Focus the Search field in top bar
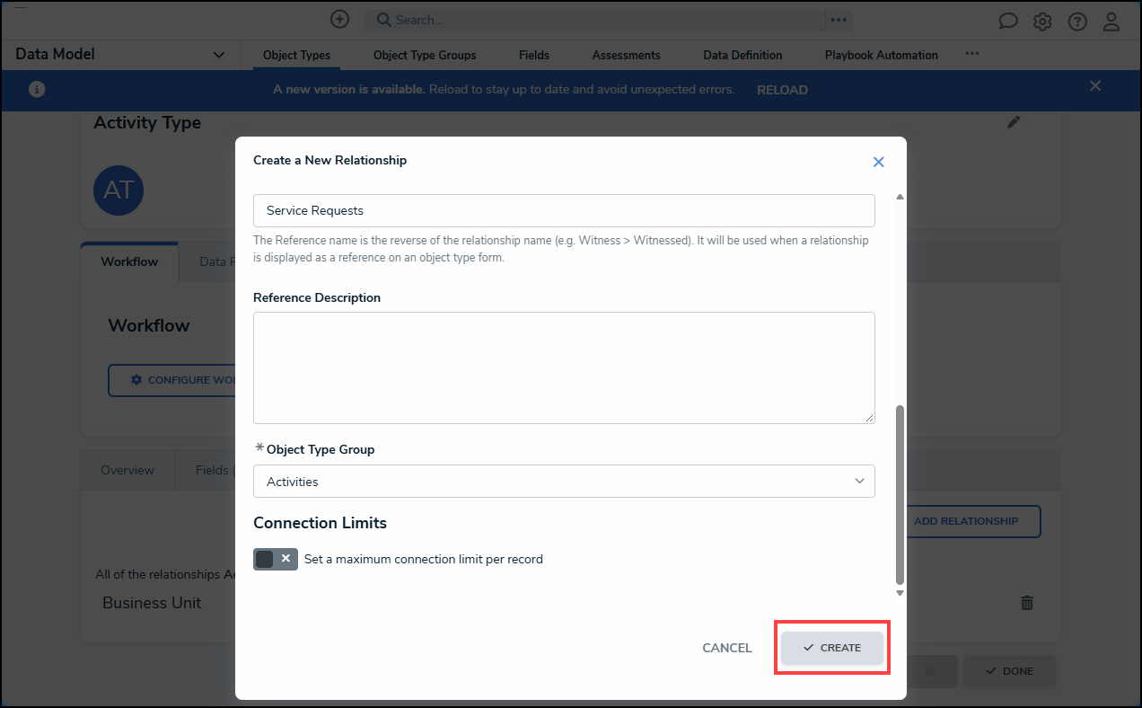 click(594, 20)
